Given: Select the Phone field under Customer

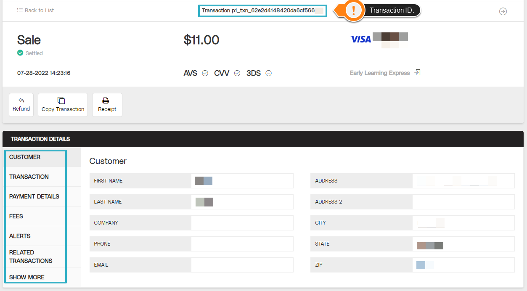Looking at the screenshot, I should (242, 244).
